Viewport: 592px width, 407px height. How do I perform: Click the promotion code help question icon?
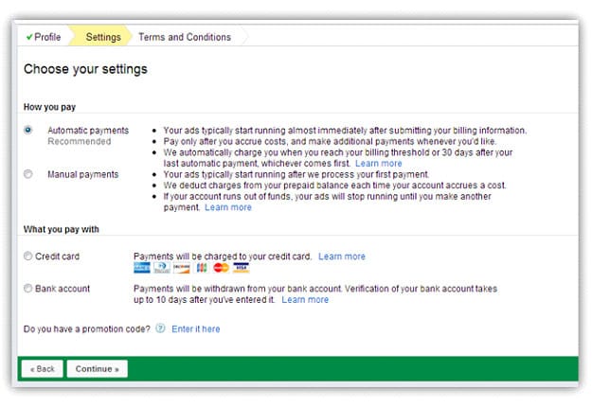coord(160,328)
